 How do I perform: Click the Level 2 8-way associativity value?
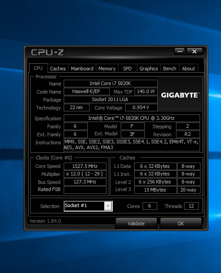point(188,182)
